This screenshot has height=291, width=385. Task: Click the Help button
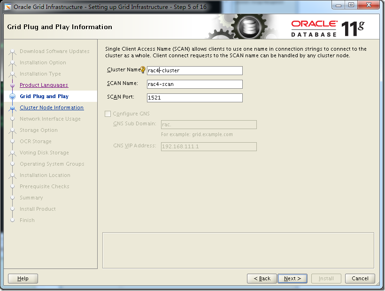click(23, 278)
